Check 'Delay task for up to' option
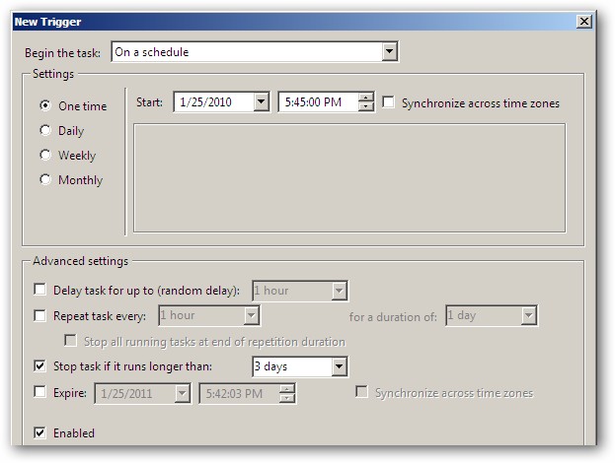 coord(39,290)
